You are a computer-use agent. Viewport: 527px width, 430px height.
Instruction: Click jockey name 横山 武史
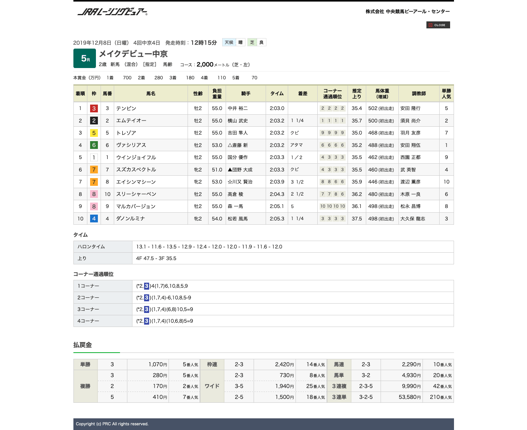coord(238,121)
